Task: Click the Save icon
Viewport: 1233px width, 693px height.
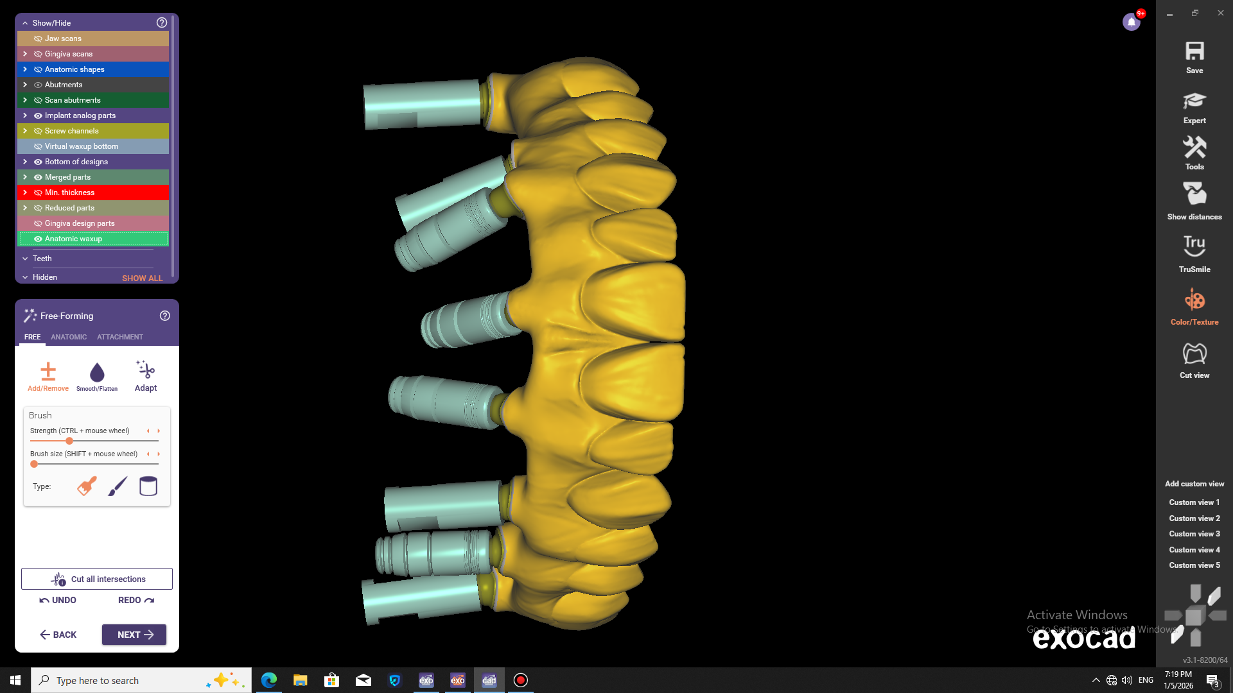Action: 1194,52
